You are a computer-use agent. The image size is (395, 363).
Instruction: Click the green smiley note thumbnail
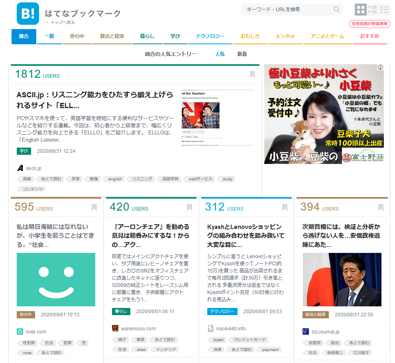56,280
